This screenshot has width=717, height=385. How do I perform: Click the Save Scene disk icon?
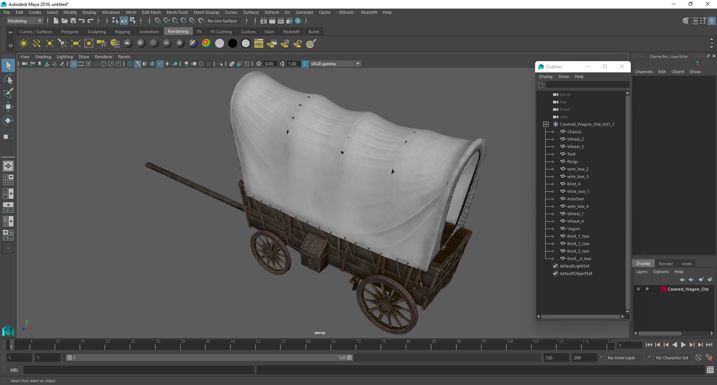point(73,21)
